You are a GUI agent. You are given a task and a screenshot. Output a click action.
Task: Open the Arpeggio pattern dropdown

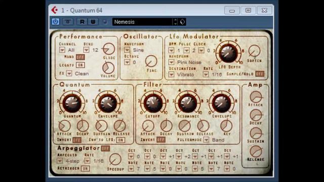point(60,161)
